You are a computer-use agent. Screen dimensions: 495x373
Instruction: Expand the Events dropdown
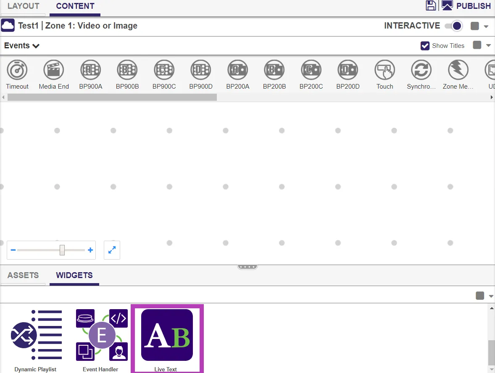[22, 46]
